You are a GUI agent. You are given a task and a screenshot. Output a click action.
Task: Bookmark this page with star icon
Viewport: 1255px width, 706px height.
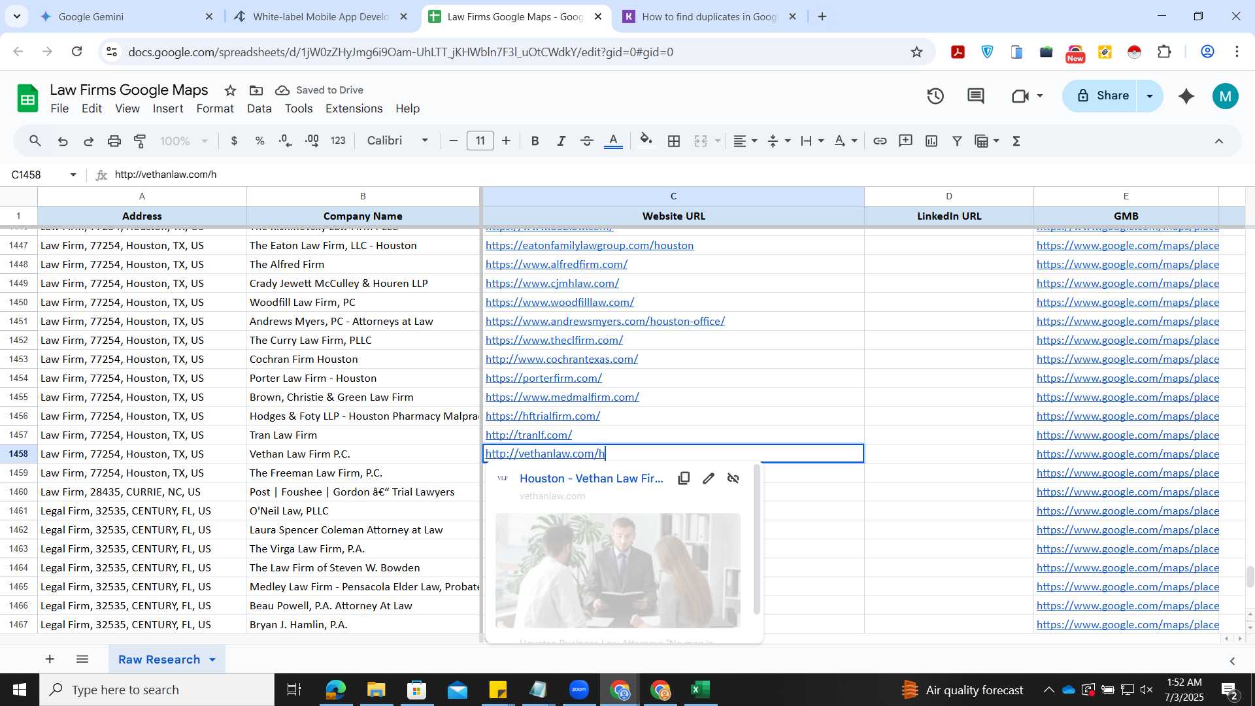[916, 52]
